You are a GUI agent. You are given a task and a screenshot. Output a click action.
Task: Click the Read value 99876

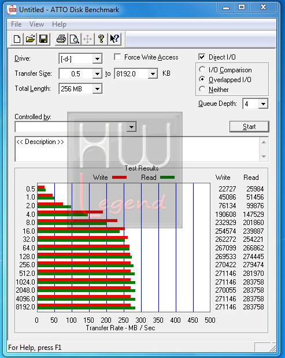pyautogui.click(x=255, y=206)
